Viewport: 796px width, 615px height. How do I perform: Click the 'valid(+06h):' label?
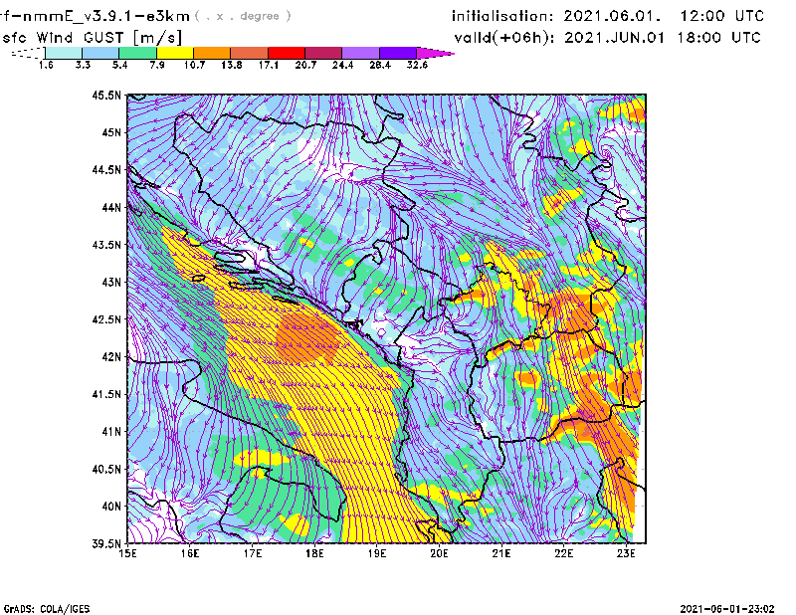pos(504,38)
